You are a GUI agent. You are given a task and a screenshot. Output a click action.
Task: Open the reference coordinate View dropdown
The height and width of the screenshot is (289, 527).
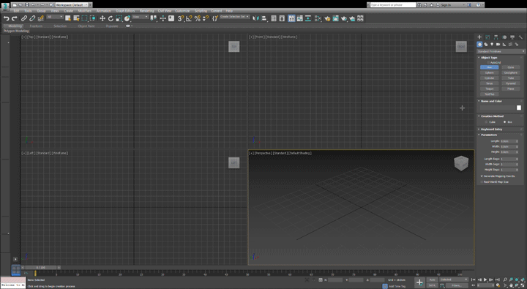coord(140,17)
